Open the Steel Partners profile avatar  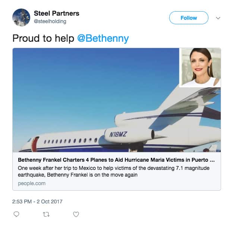click(x=21, y=18)
